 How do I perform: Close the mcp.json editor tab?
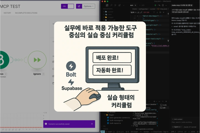click(135, 5)
